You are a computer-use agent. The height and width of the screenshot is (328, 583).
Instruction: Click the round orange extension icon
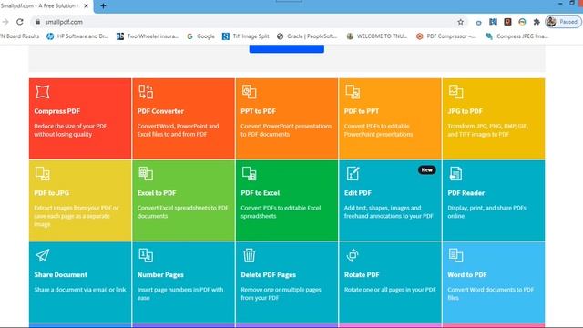pyautogui.click(x=522, y=22)
